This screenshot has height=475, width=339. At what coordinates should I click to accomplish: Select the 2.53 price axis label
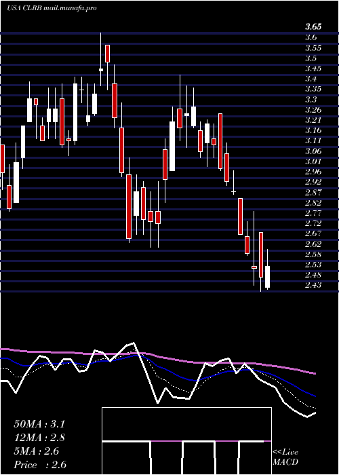313,265
